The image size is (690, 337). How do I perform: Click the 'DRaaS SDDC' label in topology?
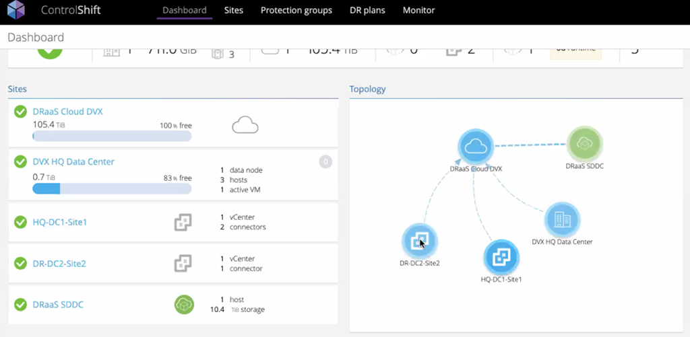pos(584,166)
